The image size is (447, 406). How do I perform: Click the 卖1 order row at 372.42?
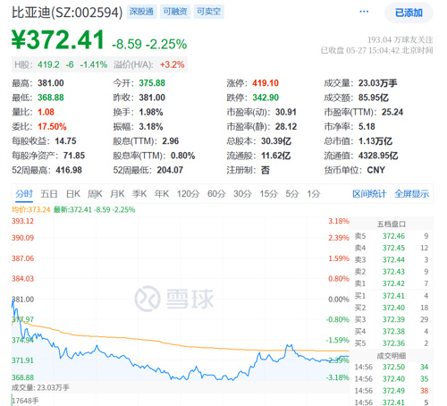click(x=392, y=283)
